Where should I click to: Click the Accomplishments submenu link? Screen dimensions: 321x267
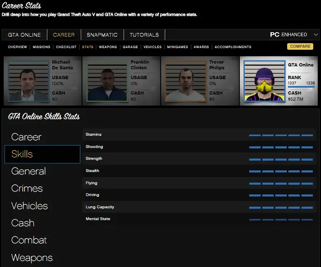(x=233, y=47)
